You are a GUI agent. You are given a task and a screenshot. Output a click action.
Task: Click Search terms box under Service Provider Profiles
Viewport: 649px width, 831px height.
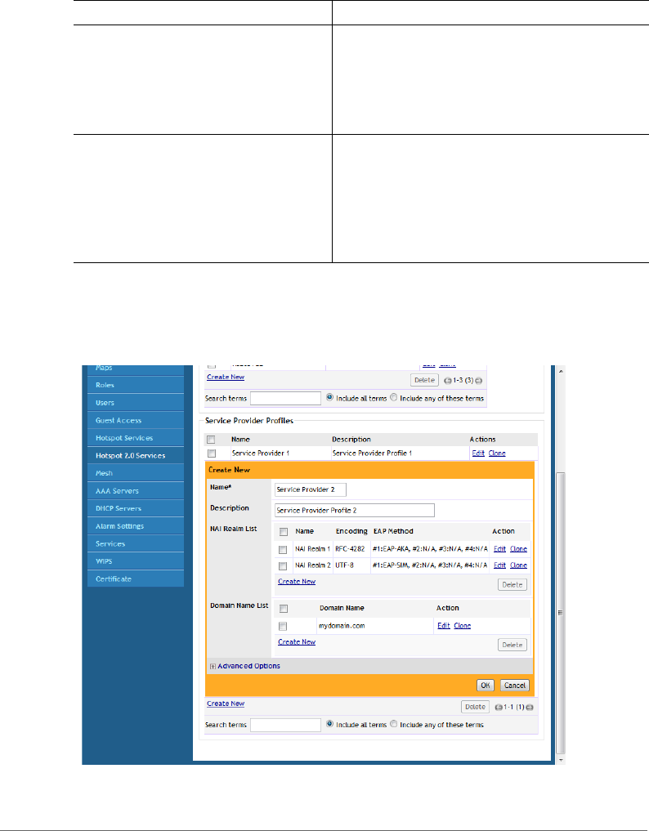pos(285,725)
